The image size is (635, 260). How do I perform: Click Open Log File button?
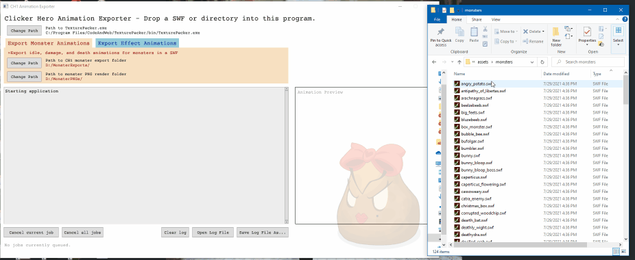[x=213, y=233]
